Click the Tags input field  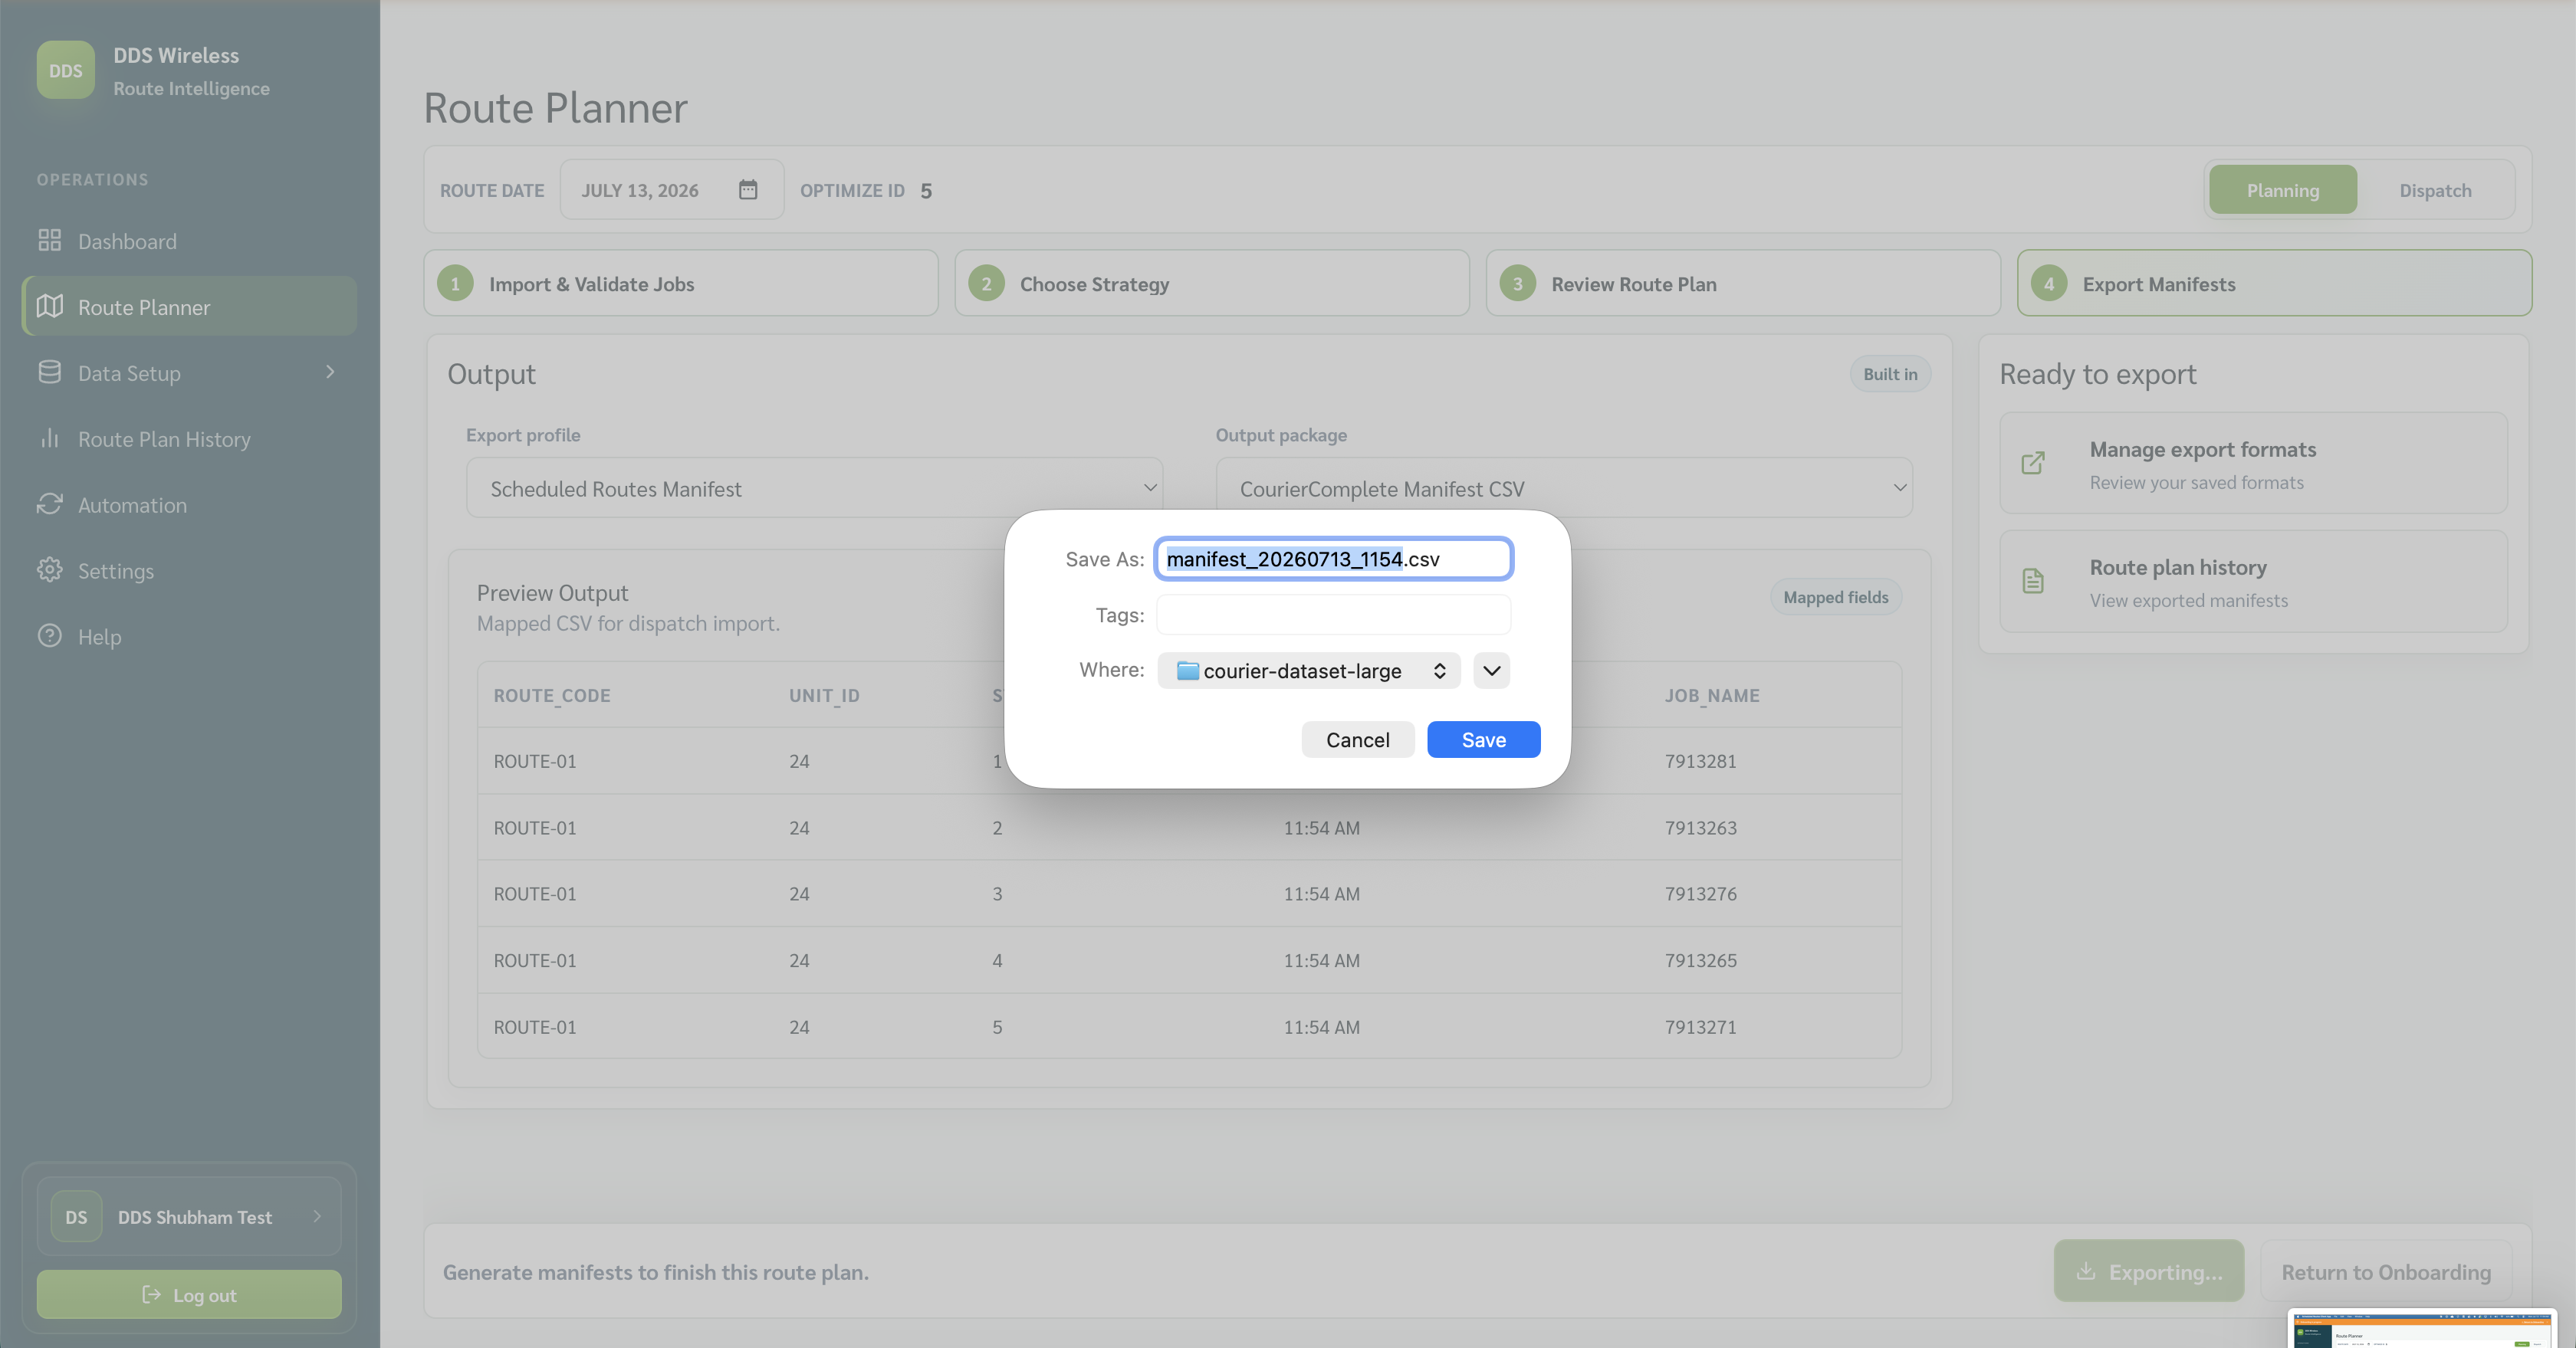click(x=1333, y=615)
